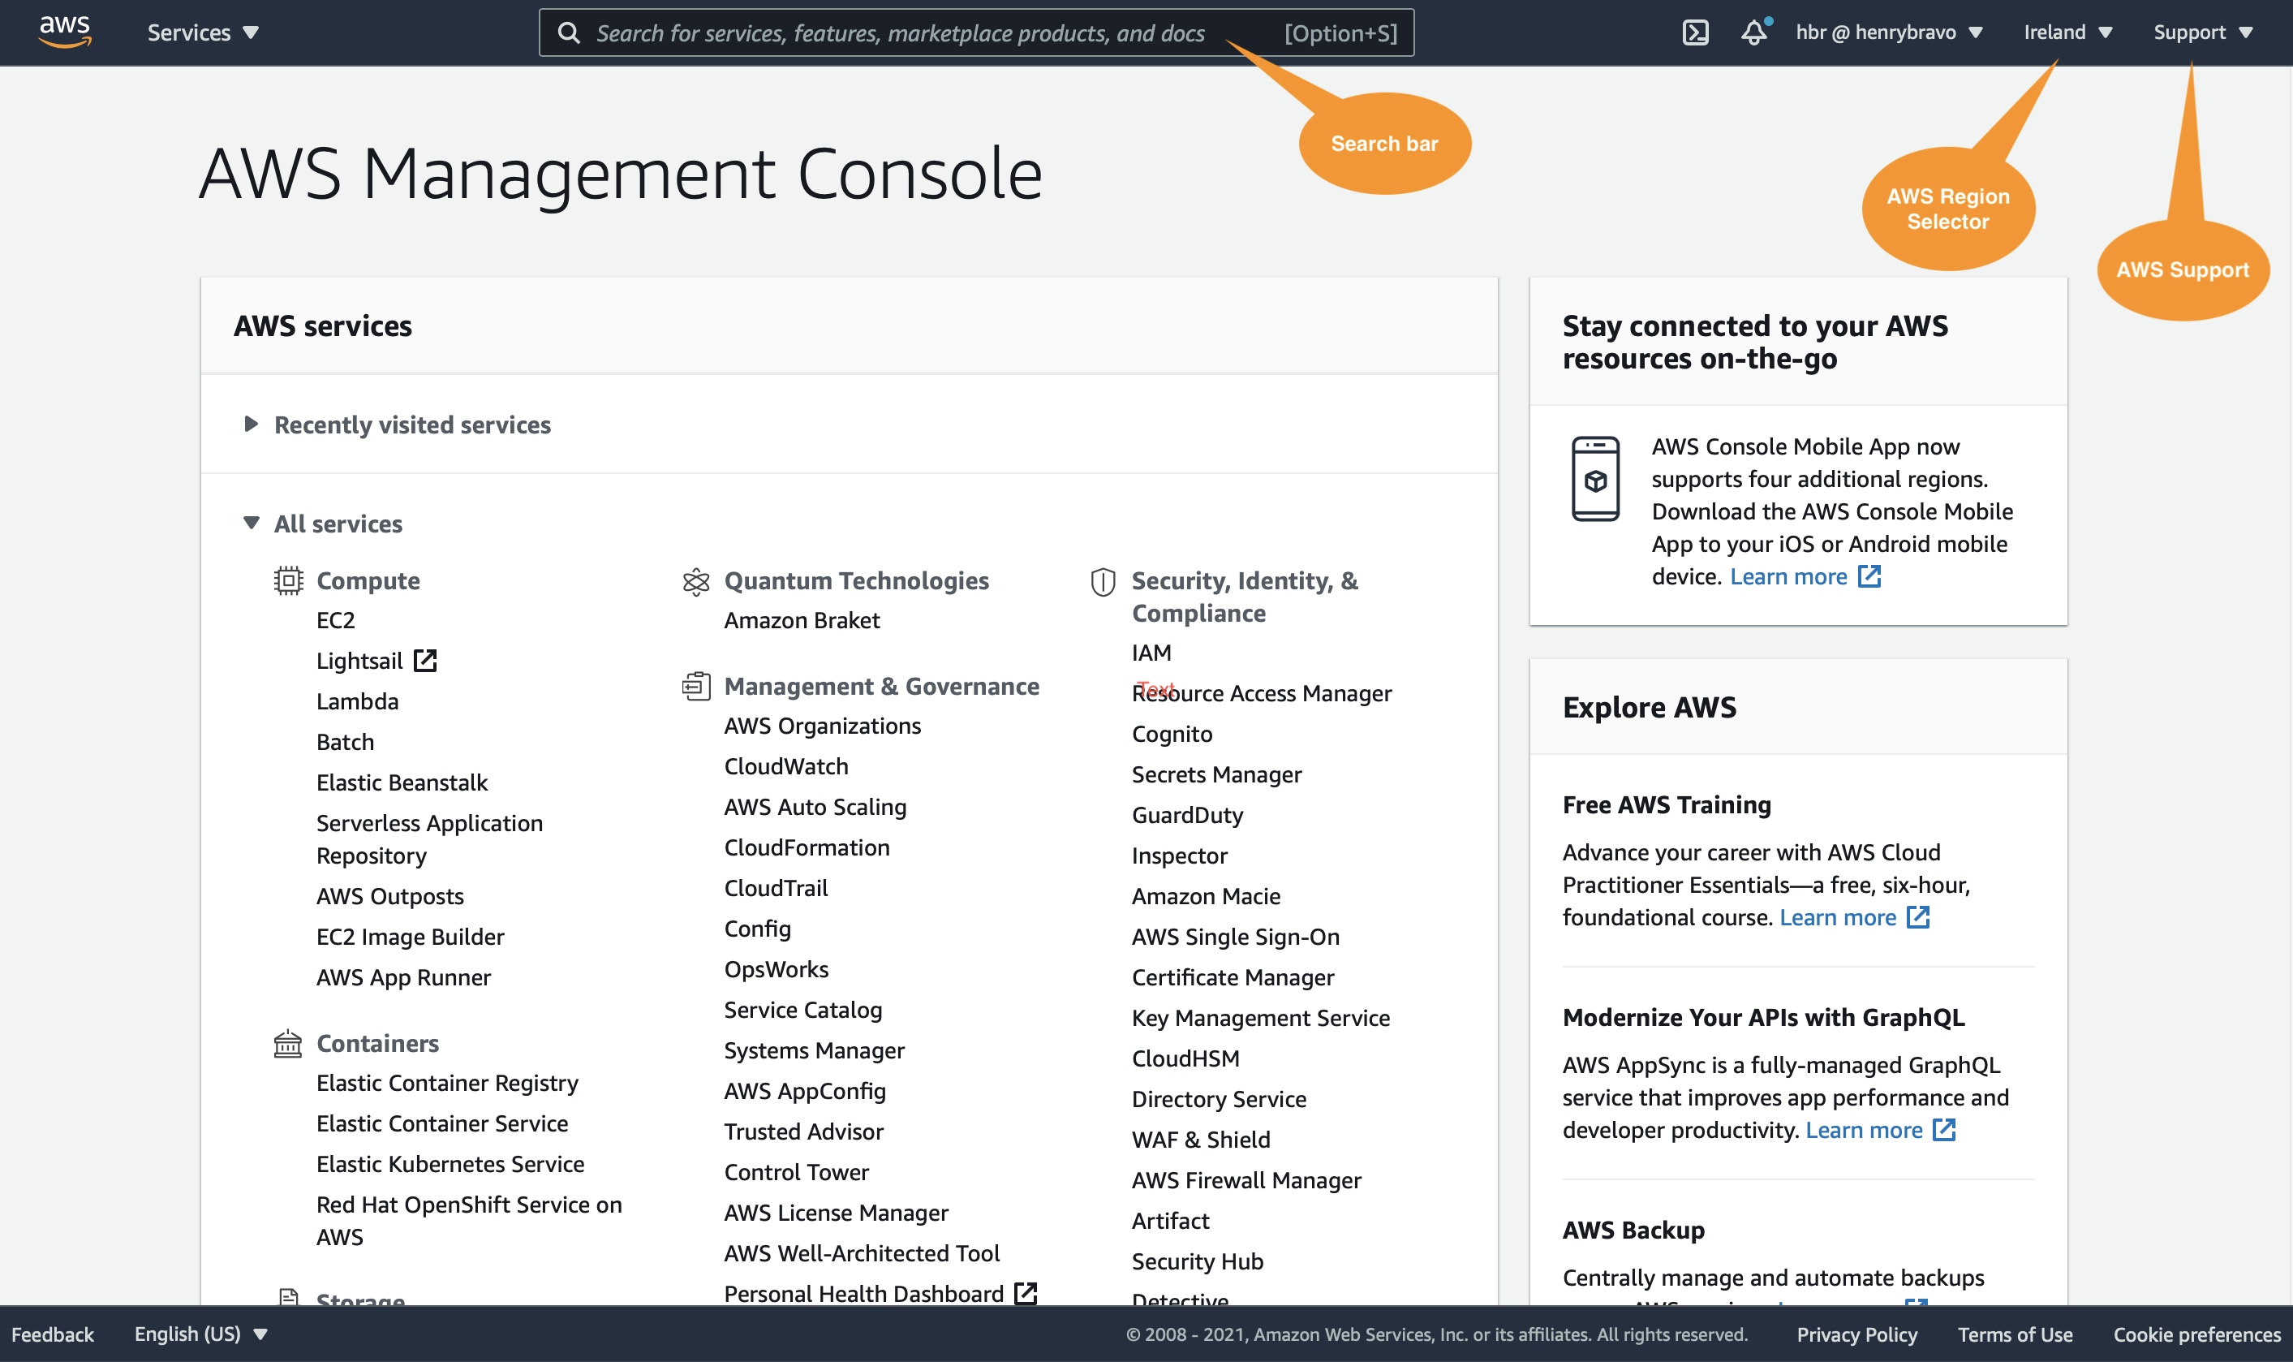2293x1362 pixels.
Task: Open Resource Access Manager
Action: click(x=1261, y=693)
